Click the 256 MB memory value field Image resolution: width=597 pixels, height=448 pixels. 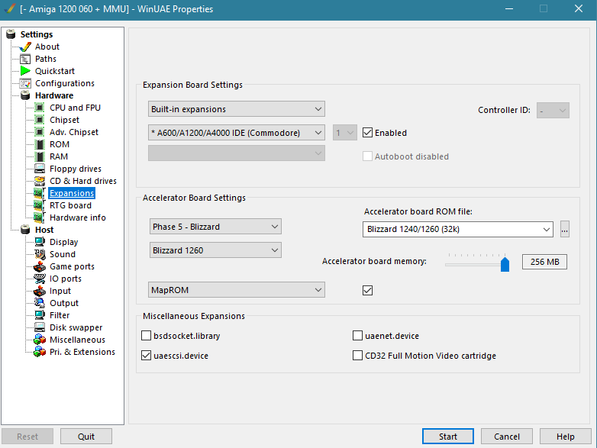click(x=544, y=262)
